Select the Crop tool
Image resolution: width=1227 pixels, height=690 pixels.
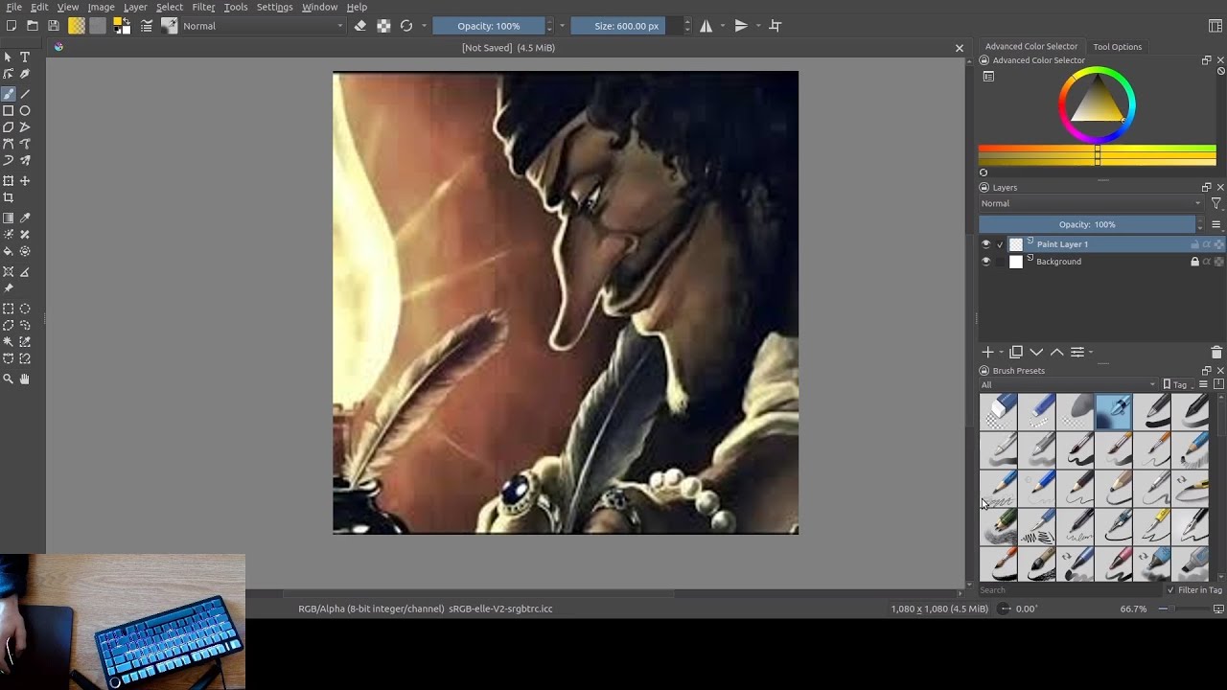click(x=9, y=198)
